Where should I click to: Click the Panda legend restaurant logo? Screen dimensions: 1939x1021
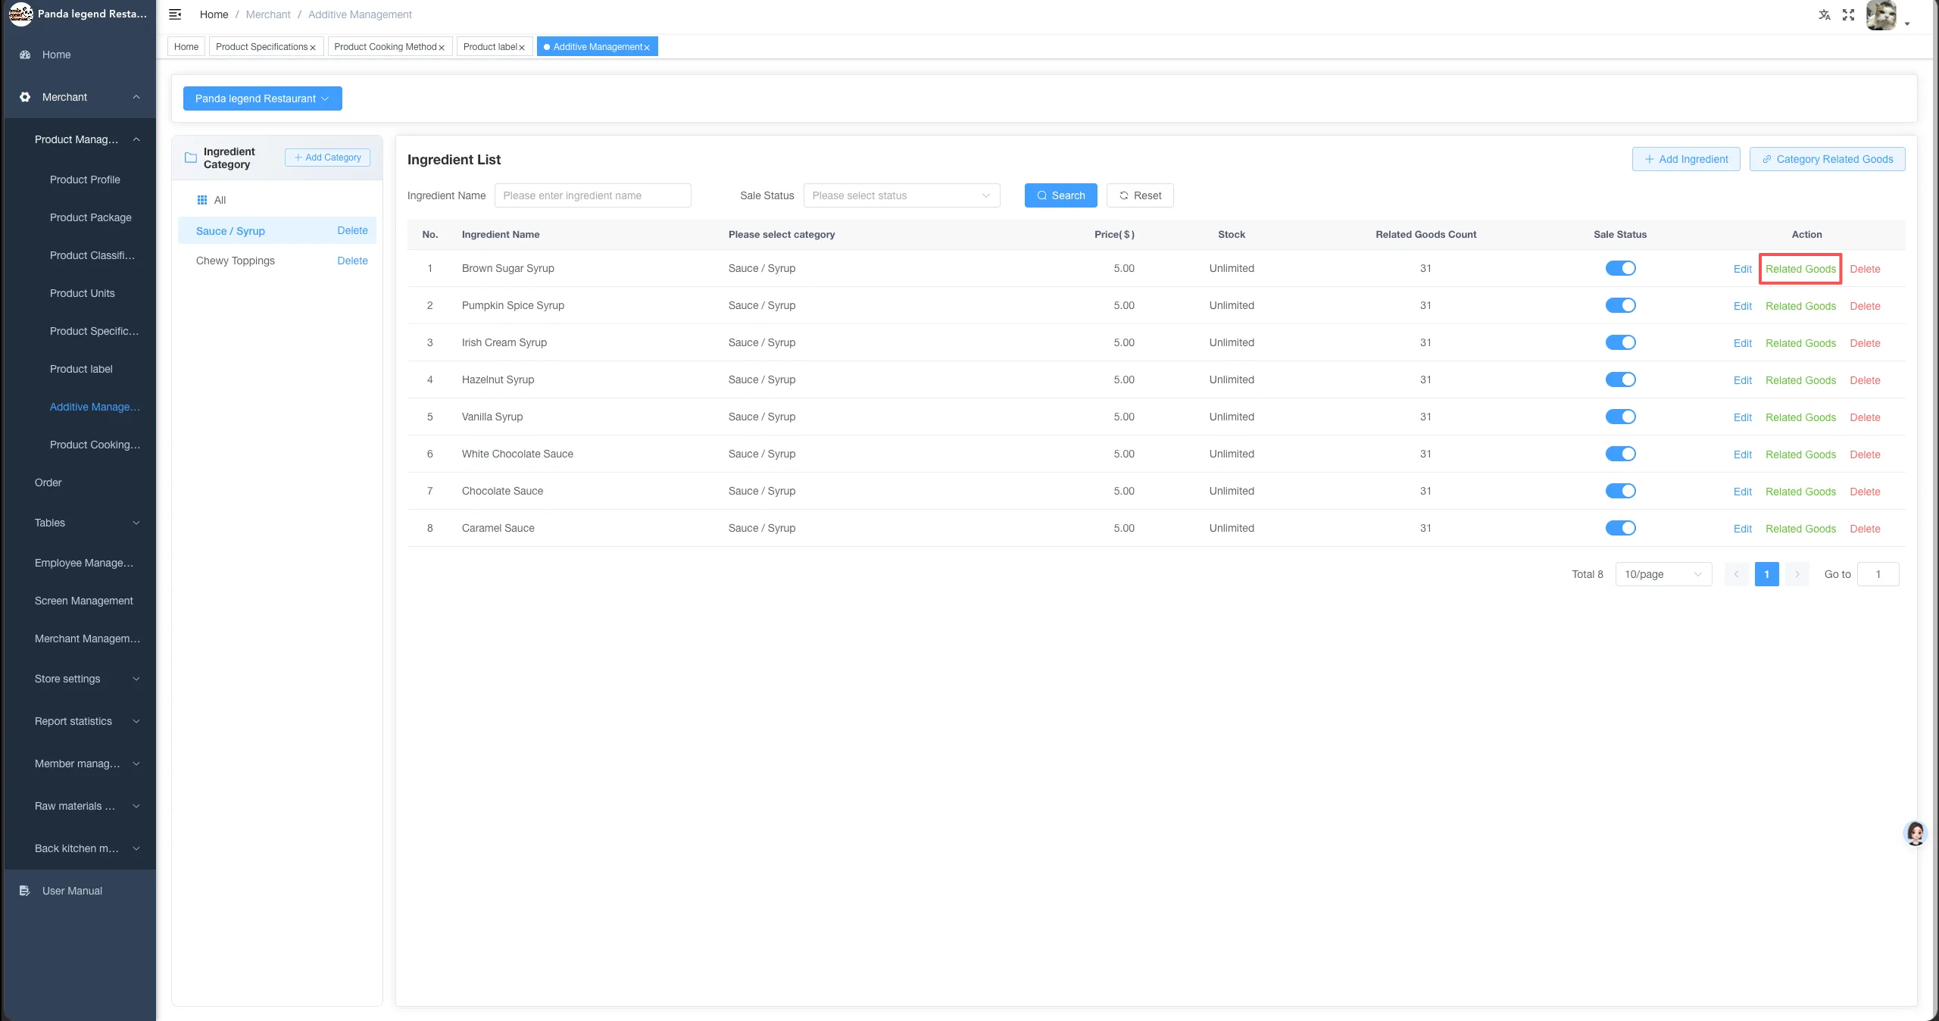pyautogui.click(x=20, y=14)
